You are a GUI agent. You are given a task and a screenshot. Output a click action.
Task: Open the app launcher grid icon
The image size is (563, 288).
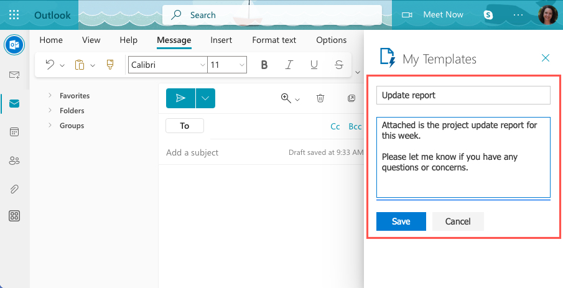pos(14,14)
